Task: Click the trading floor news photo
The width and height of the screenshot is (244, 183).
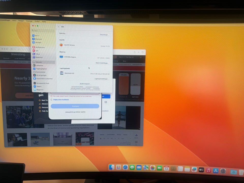Action: click(x=20, y=117)
